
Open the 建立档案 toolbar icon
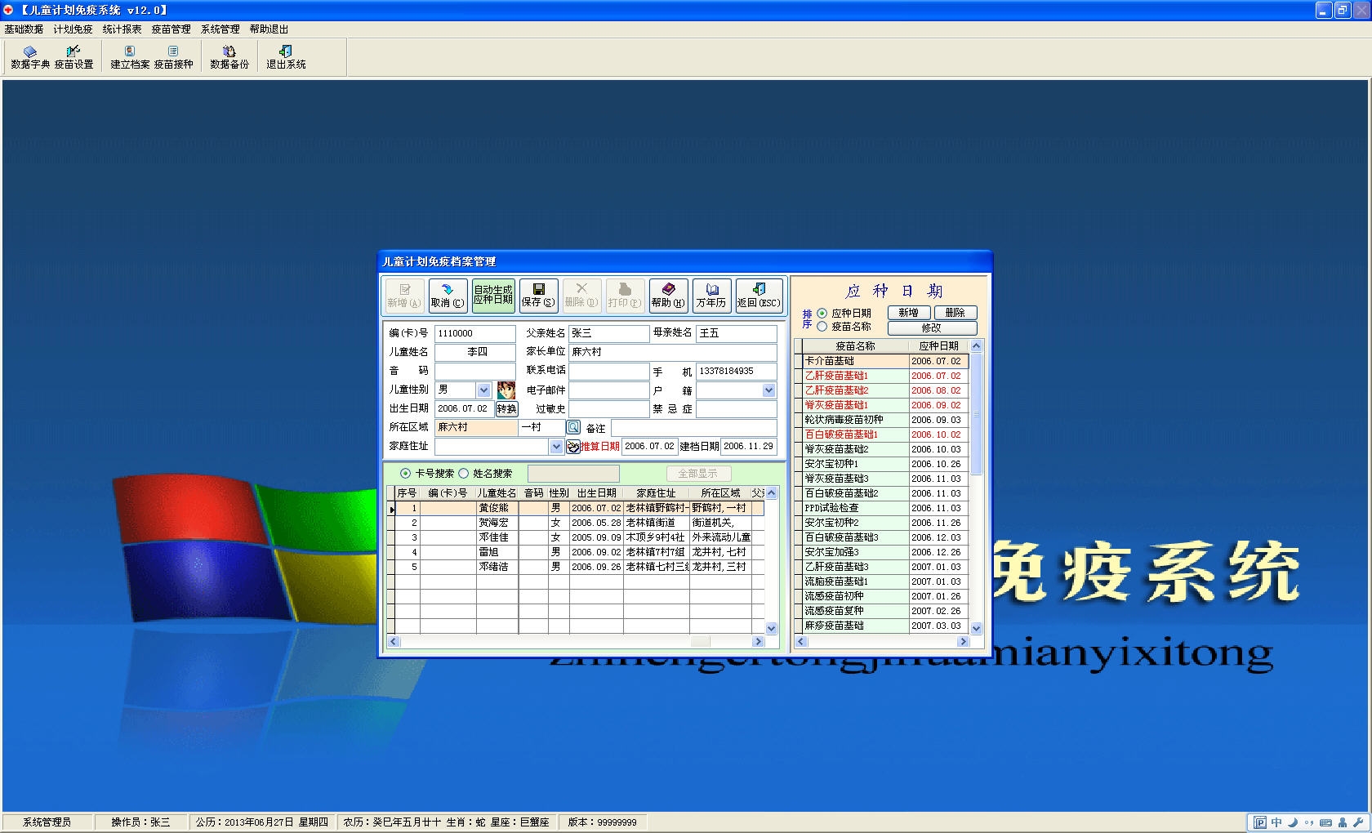tap(130, 57)
